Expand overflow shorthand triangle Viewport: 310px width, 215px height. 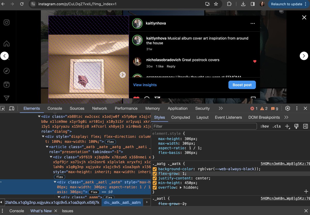181,188
